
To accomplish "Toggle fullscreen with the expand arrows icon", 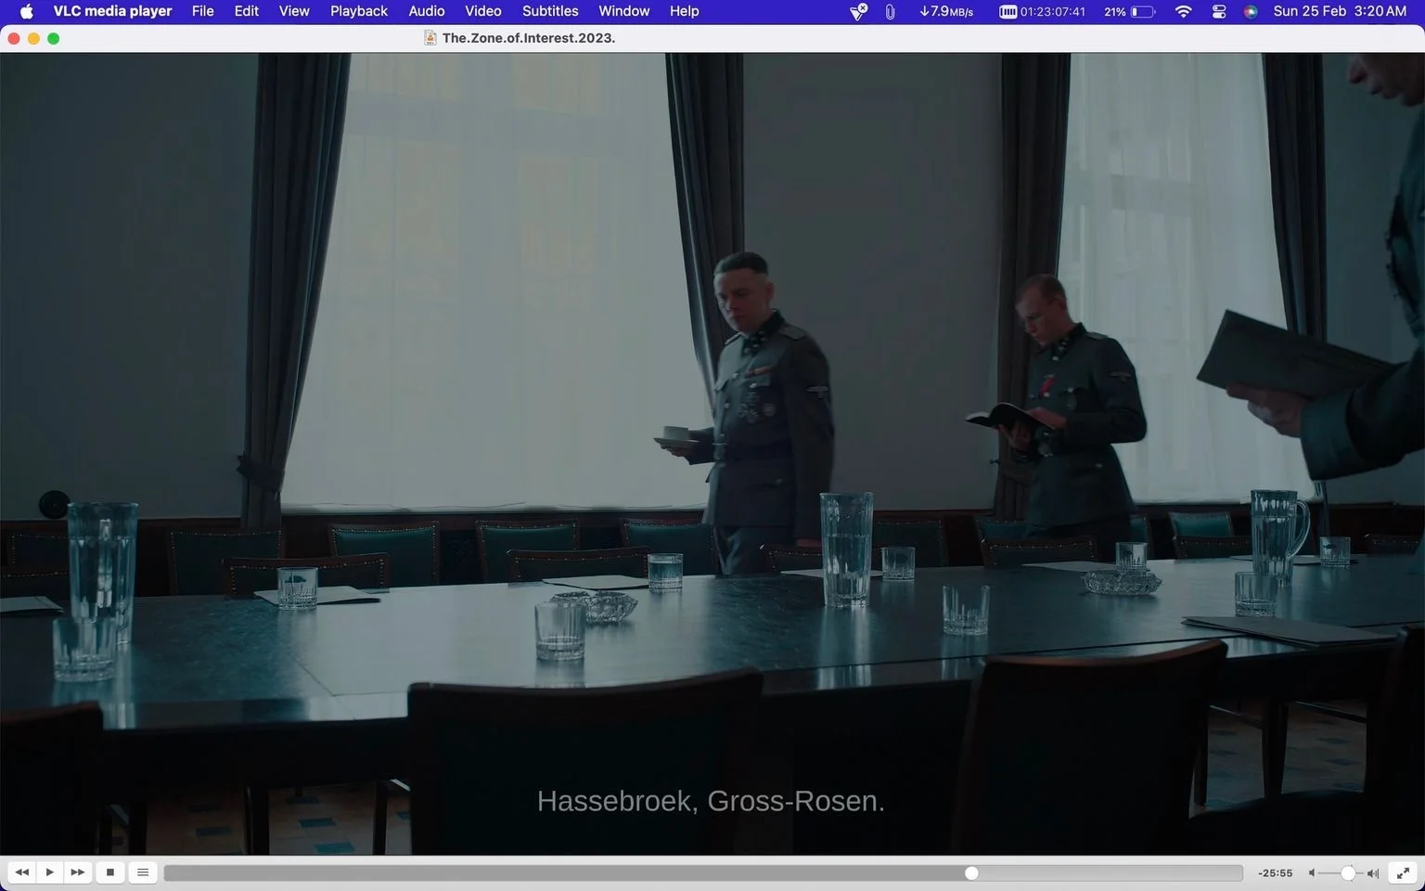I will [x=1404, y=873].
